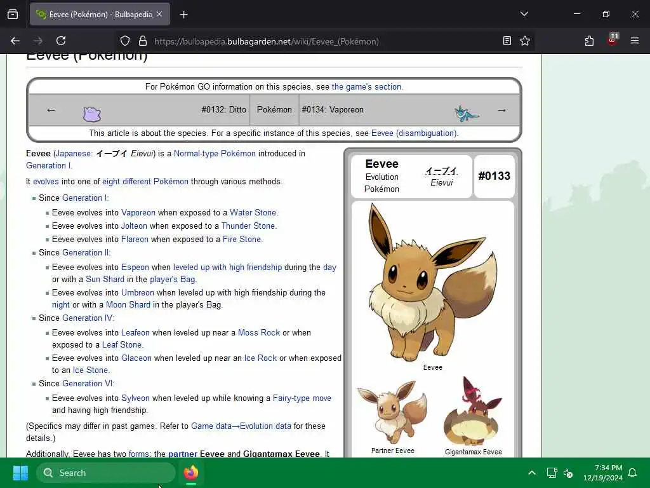Viewport: 650px width, 488px height.
Task: Click the Vaporeon sprite icon
Action: coord(467,113)
